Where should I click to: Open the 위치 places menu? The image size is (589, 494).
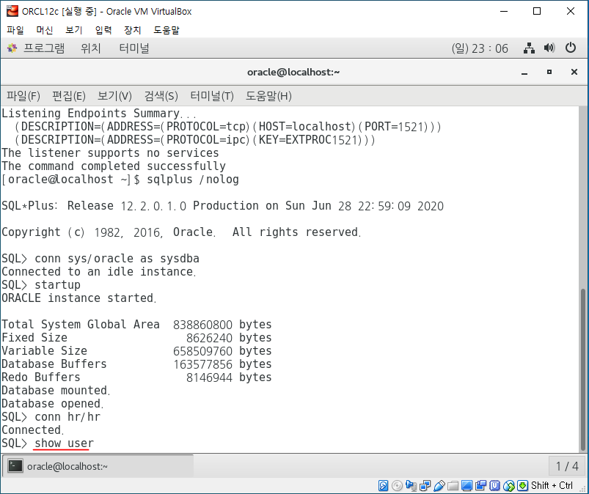click(90, 48)
